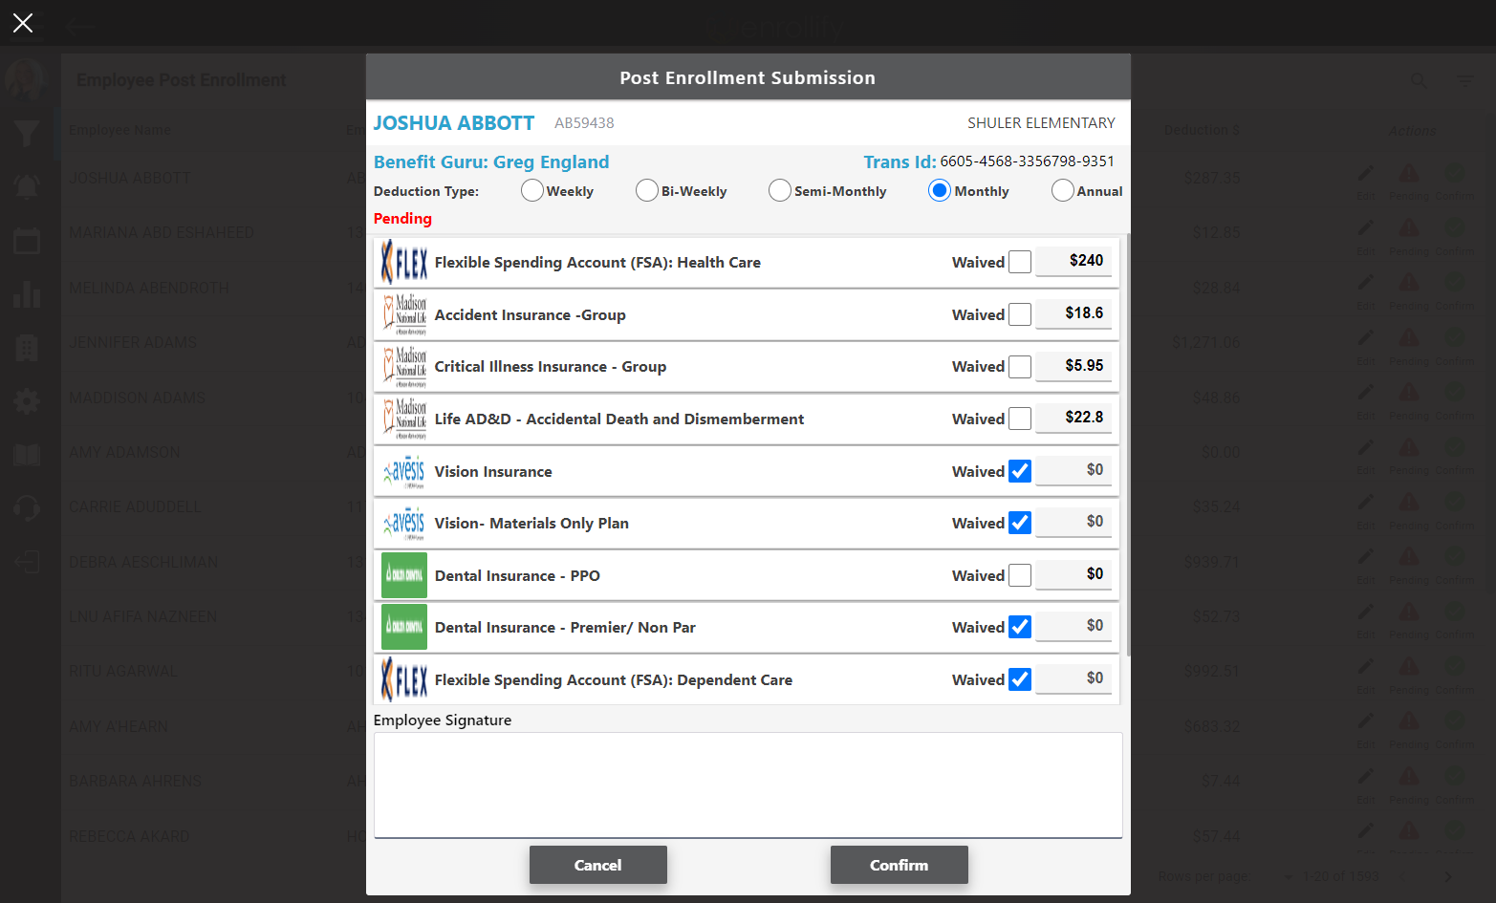
Task: Open the headset support icon in sidebar
Action: (27, 507)
